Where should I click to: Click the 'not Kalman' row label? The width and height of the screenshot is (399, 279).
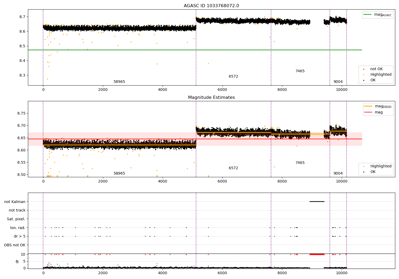pos(15,202)
